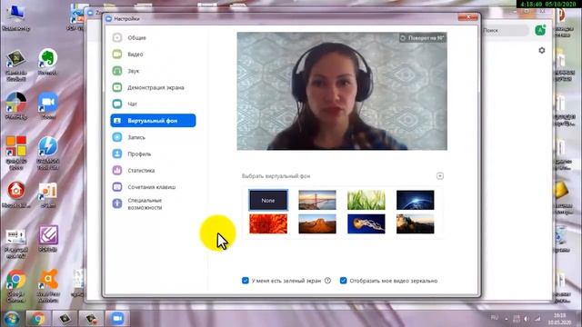This screenshot has width=582, height=327.
Task: Toggle the У меня есть зеленый экран checkbox
Action: tap(246, 281)
